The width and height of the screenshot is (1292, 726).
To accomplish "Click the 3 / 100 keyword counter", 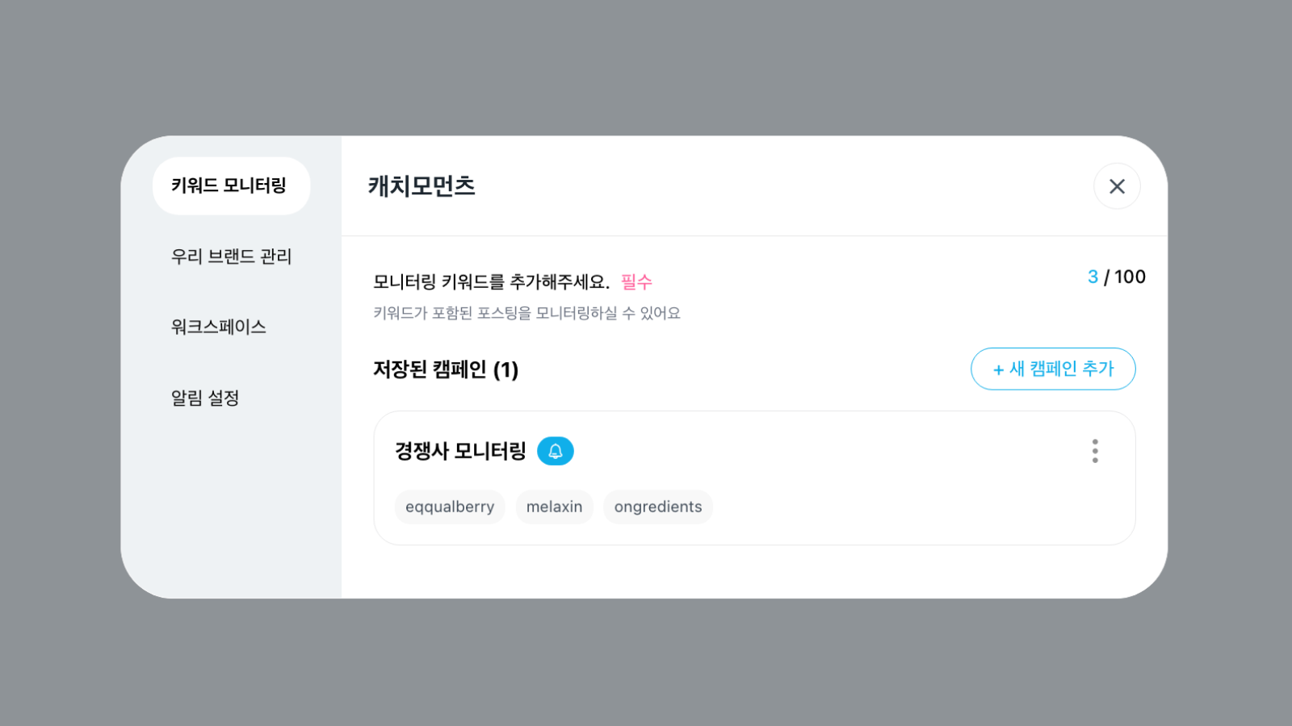I will [1116, 277].
